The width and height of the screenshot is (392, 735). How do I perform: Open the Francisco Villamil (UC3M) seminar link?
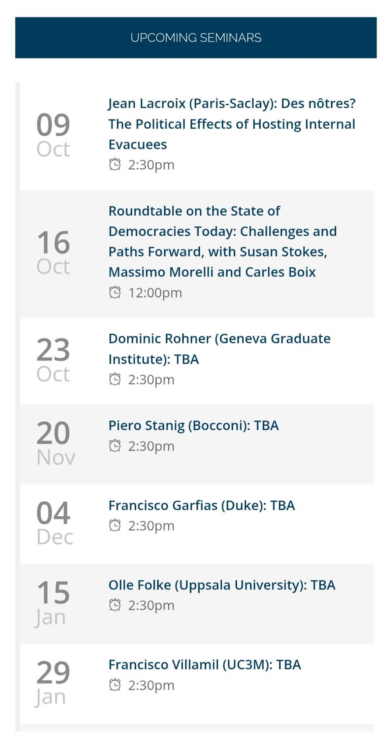pos(204,664)
